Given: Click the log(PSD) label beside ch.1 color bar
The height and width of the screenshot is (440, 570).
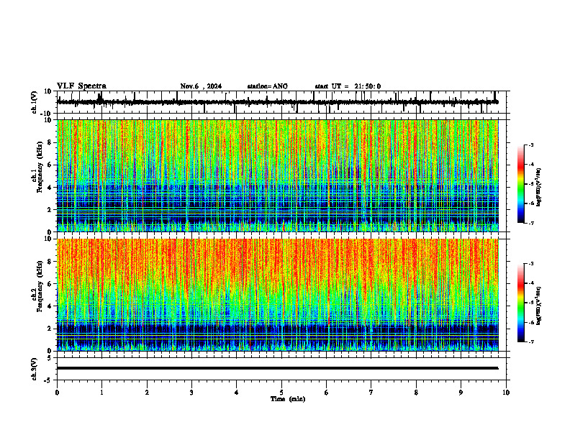Looking at the screenshot, I should tap(539, 187).
